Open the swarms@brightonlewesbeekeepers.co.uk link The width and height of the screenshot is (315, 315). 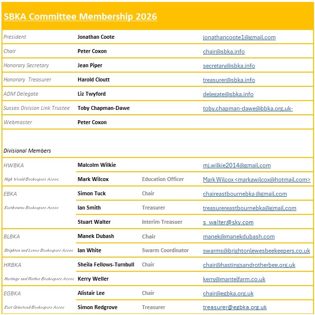pyautogui.click(x=256, y=251)
